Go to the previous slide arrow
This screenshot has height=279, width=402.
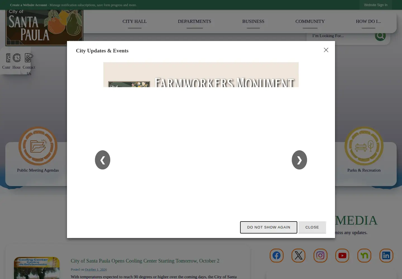102,160
